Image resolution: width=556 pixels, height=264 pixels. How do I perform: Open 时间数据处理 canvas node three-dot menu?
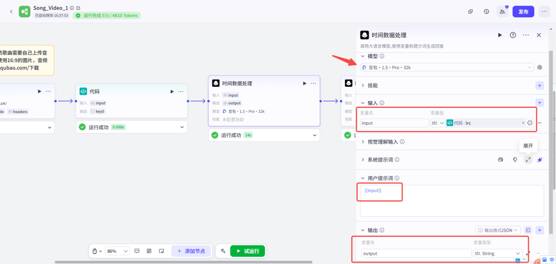[x=314, y=83]
